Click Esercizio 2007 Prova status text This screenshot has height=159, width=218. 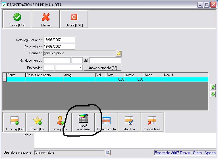[x=185, y=153]
